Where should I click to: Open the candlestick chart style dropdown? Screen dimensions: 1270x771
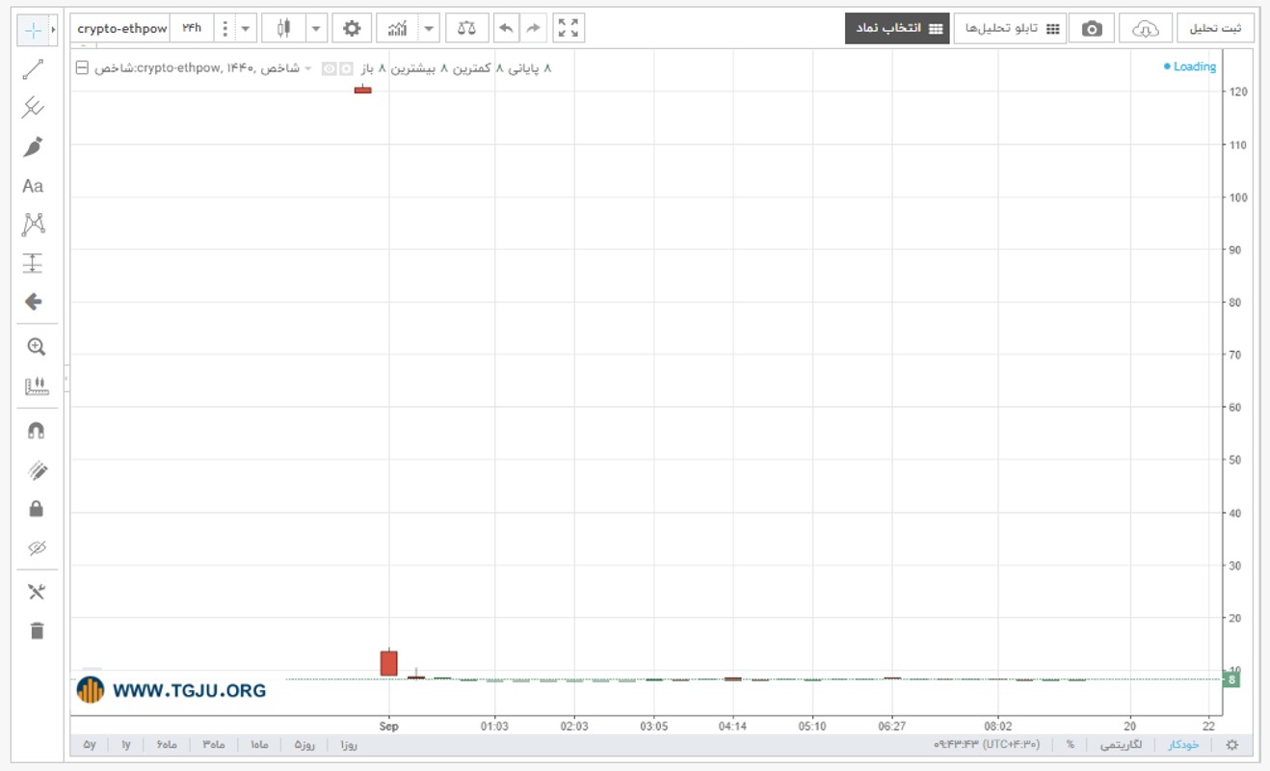[x=317, y=29]
